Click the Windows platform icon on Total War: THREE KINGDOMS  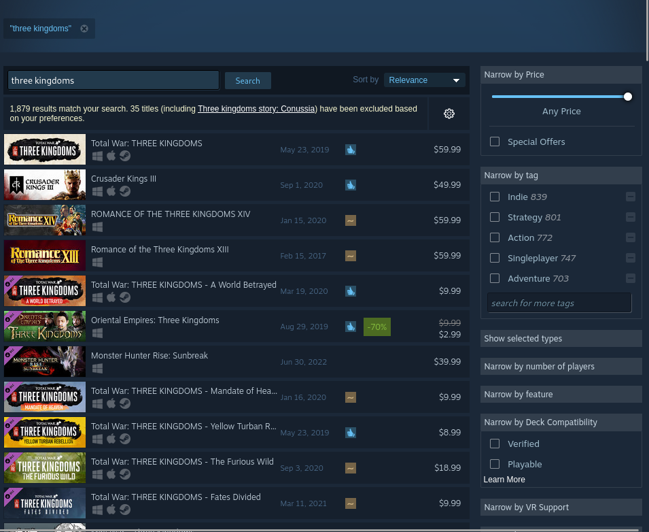pyautogui.click(x=97, y=156)
